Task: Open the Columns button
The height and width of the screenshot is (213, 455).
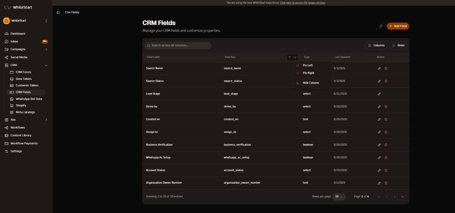Action: coord(376,46)
